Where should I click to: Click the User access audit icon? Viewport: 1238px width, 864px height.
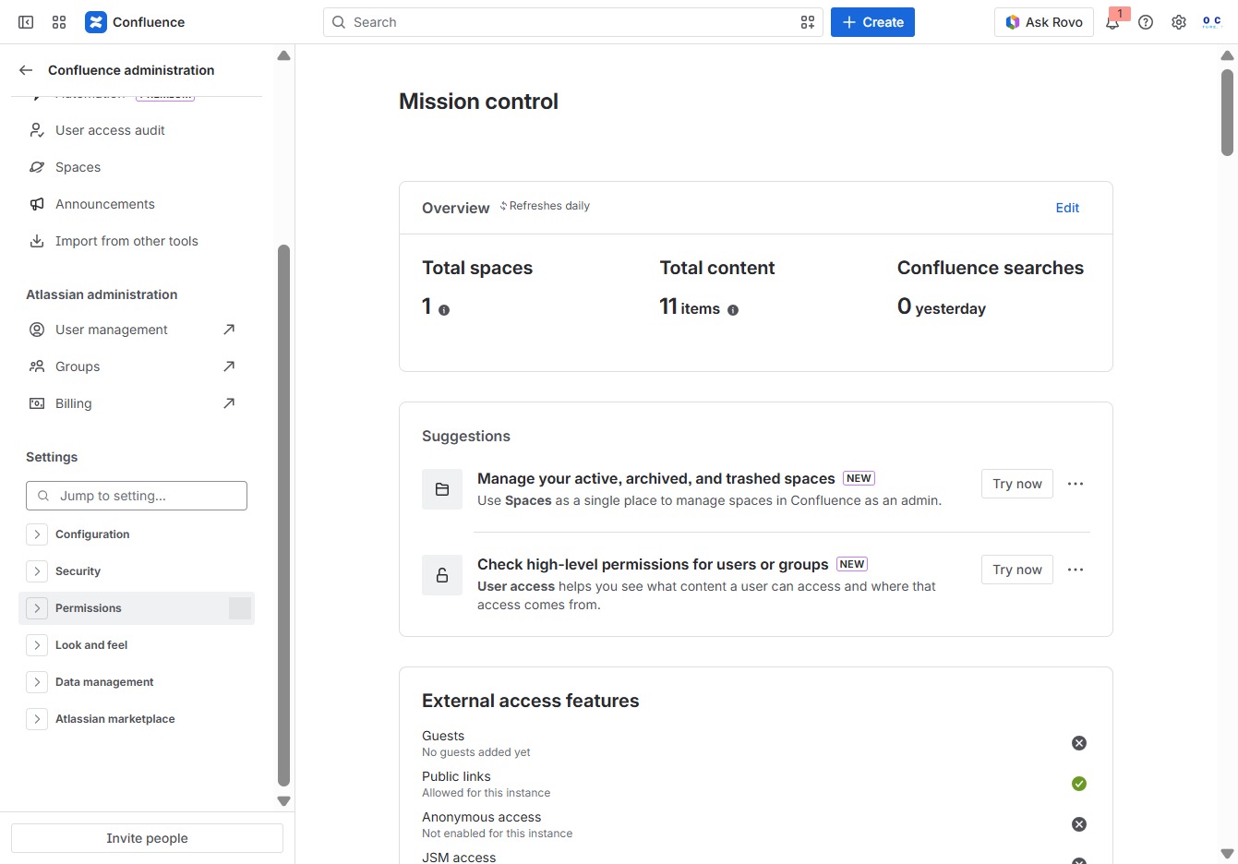click(x=37, y=130)
